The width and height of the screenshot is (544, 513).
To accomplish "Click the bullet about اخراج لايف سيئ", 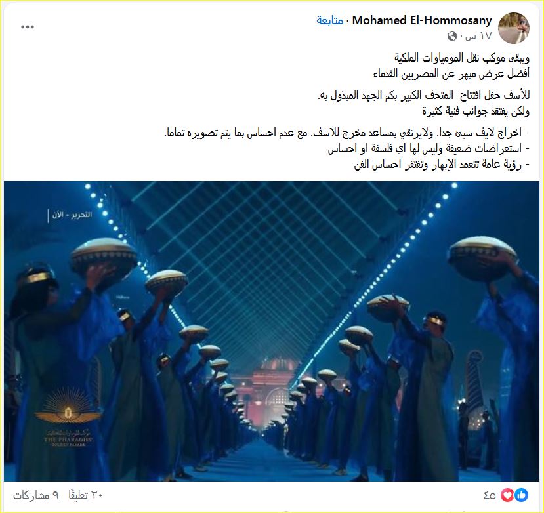I will point(346,133).
